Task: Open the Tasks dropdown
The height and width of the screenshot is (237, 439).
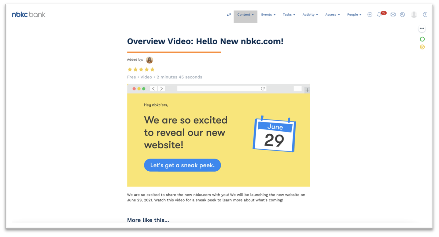Action: pyautogui.click(x=289, y=14)
